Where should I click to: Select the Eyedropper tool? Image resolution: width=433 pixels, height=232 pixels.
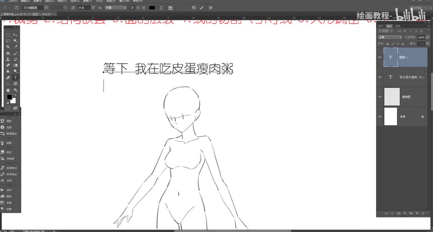pos(16,47)
